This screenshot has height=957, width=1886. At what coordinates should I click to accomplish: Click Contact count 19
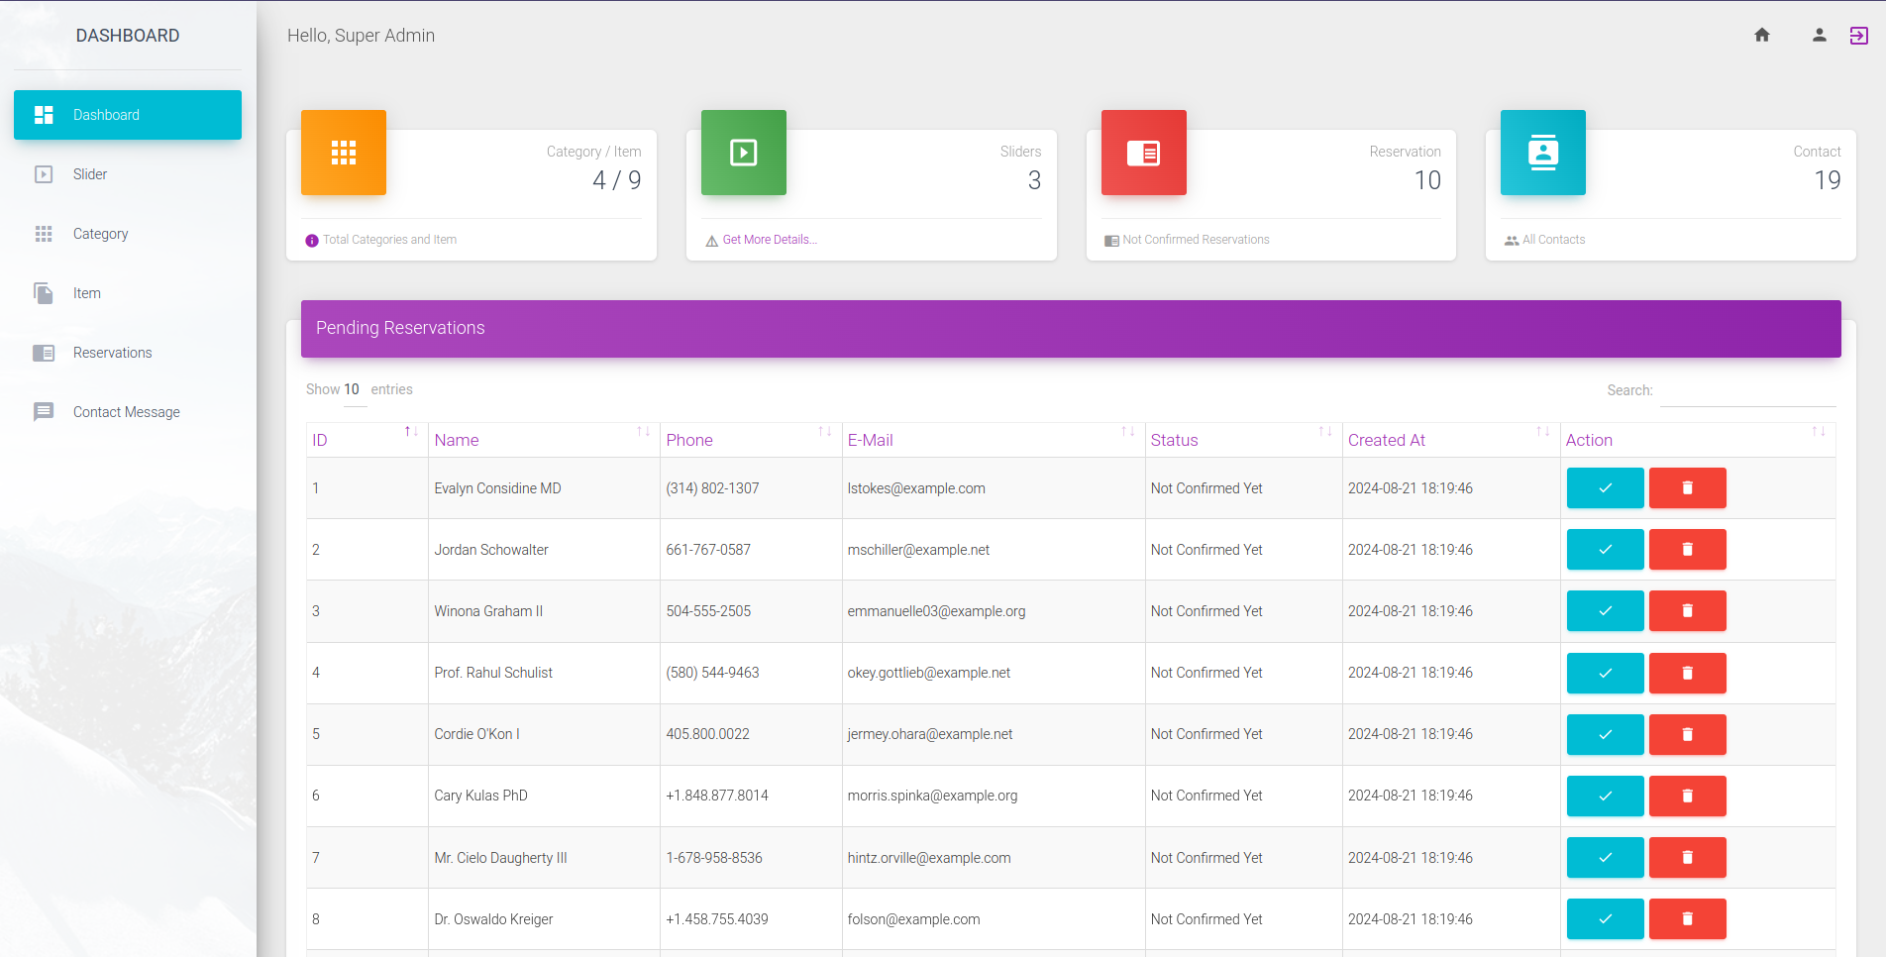(x=1828, y=180)
